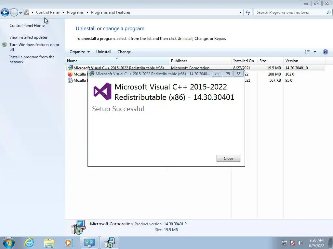Open Windows Media Player from taskbar
Viewport: 333px width, 249px height.
click(69, 243)
